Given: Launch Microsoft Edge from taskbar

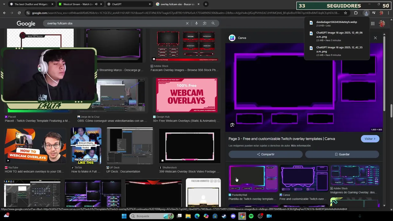Looking at the screenshot, I should click(197, 216).
